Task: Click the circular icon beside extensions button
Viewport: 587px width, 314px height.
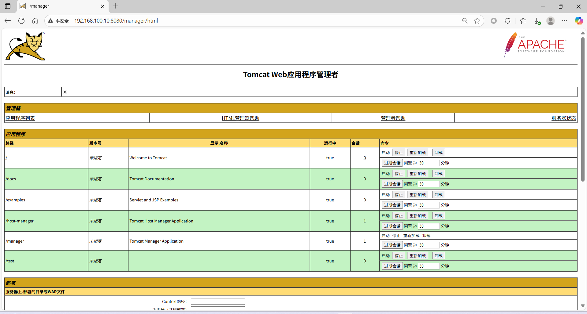Action: click(x=494, y=21)
